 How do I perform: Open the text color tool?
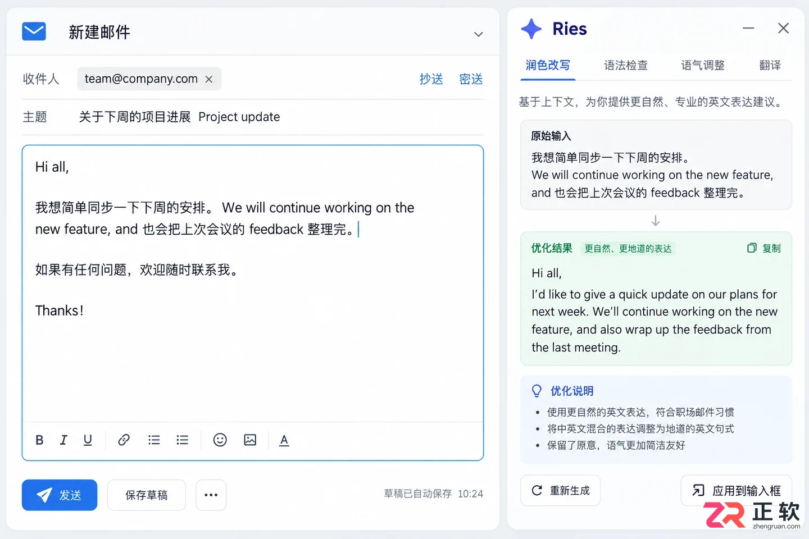tap(284, 440)
